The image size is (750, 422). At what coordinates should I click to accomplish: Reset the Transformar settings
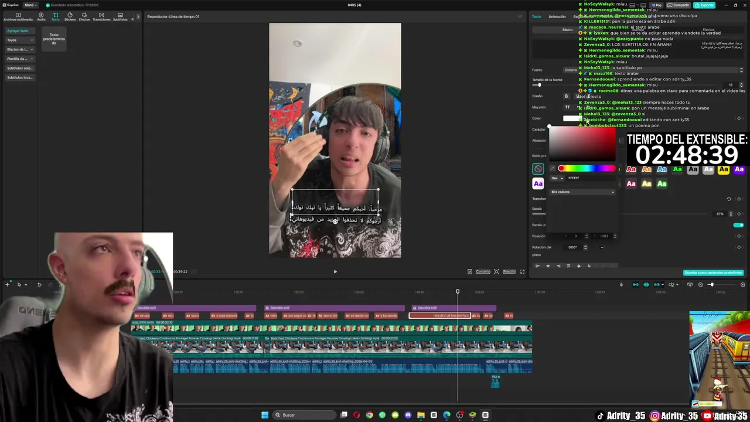point(729,199)
